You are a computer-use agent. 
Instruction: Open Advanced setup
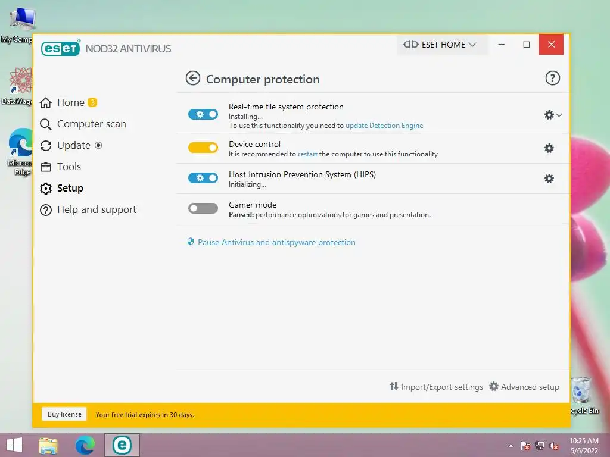point(524,387)
